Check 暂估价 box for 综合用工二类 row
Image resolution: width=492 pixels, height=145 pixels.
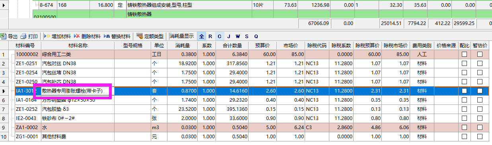coord(480,54)
